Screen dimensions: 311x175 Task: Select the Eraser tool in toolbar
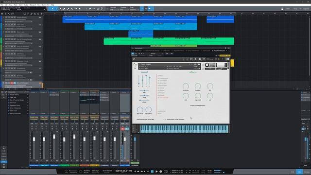[64, 9]
